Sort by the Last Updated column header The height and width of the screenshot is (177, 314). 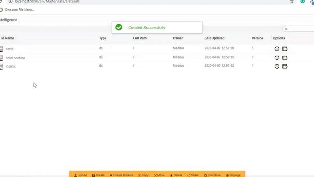point(214,38)
